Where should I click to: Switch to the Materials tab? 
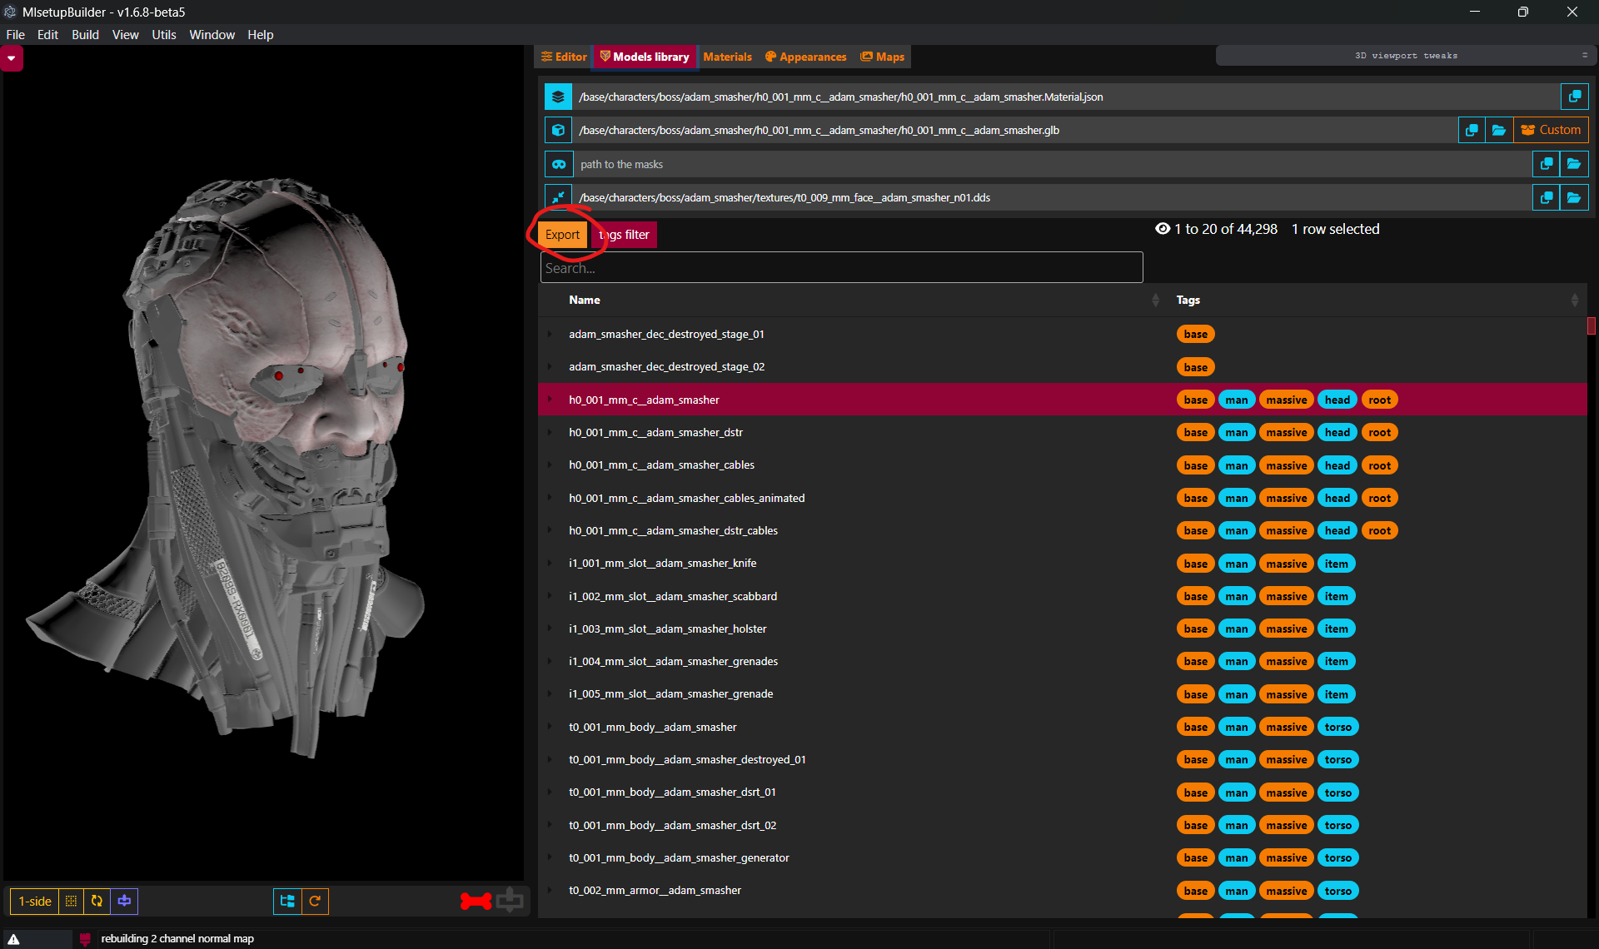[x=726, y=57]
